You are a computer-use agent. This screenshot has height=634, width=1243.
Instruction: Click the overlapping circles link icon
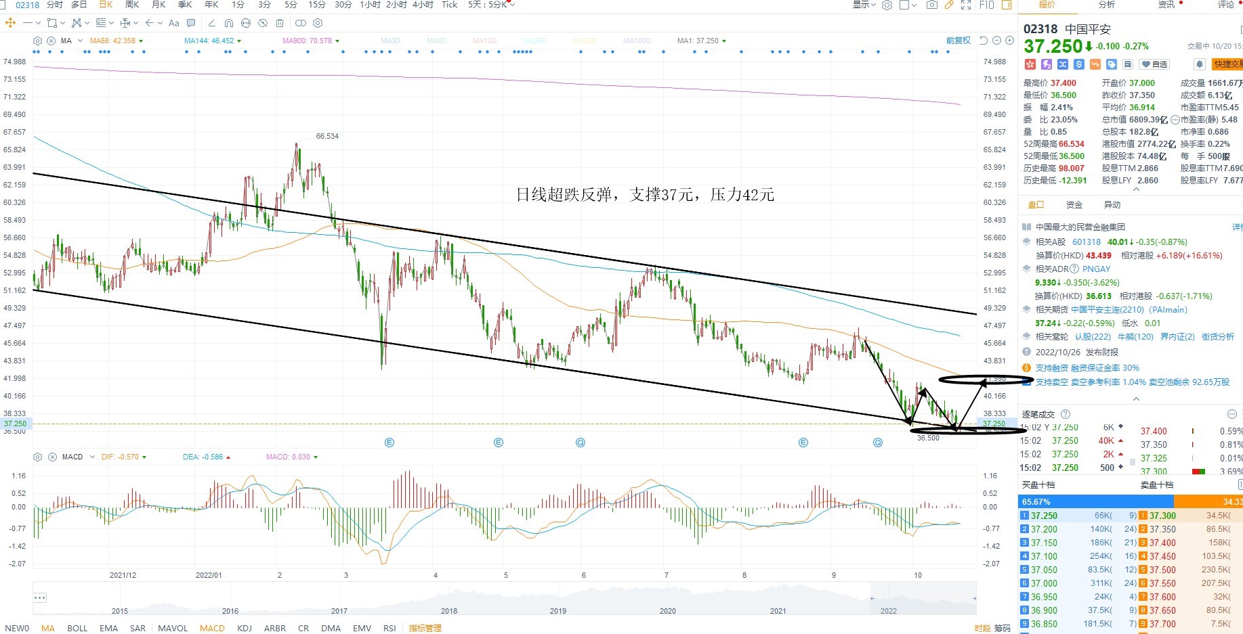[301, 23]
